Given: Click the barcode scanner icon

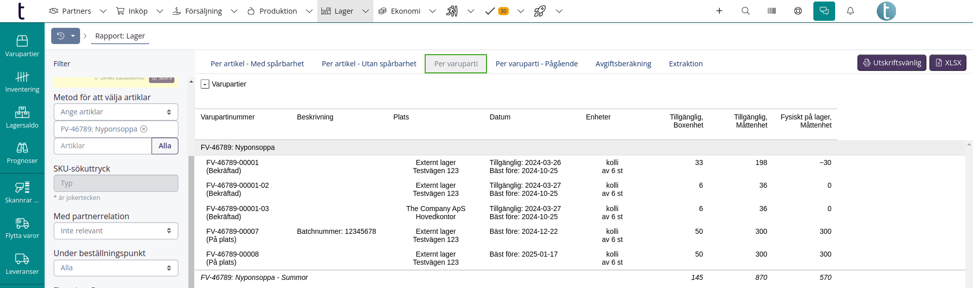Looking at the screenshot, I should [772, 11].
